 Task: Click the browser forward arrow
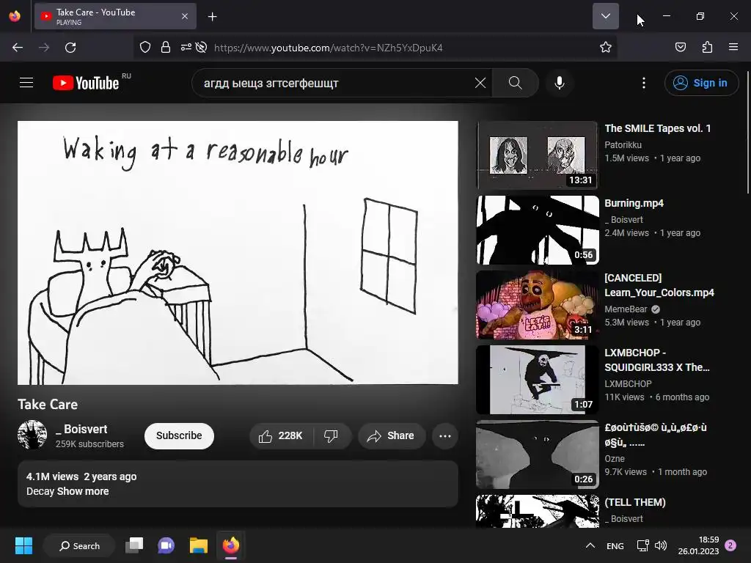(44, 48)
